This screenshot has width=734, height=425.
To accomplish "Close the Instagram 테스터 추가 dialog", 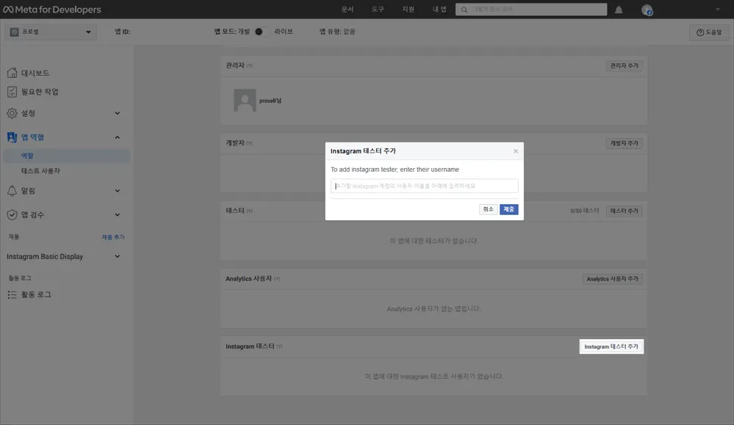I will 515,151.
